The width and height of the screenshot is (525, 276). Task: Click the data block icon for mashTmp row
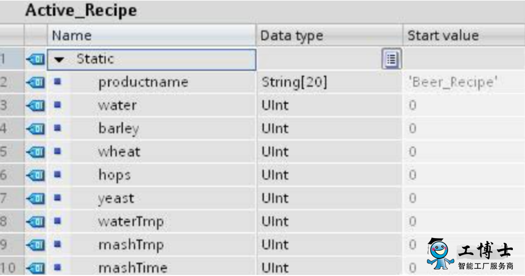pyautogui.click(x=35, y=245)
